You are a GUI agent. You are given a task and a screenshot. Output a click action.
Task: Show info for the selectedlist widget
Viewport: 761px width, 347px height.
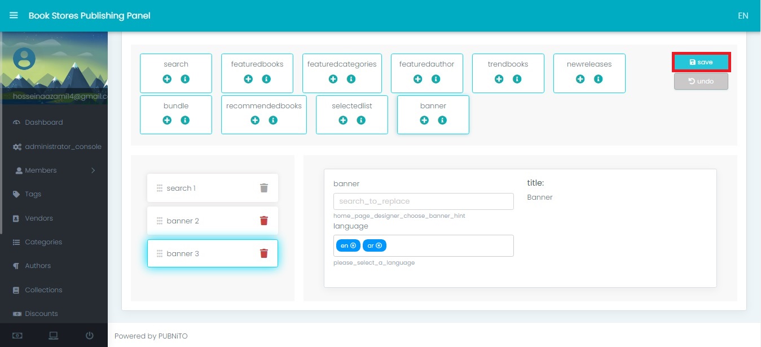click(x=361, y=120)
